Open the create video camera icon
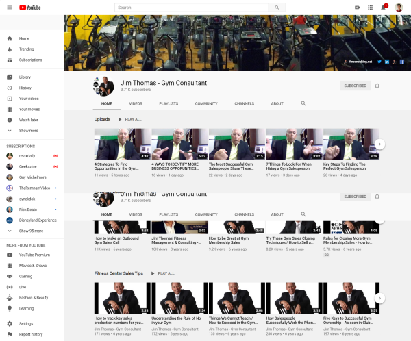 (x=358, y=8)
